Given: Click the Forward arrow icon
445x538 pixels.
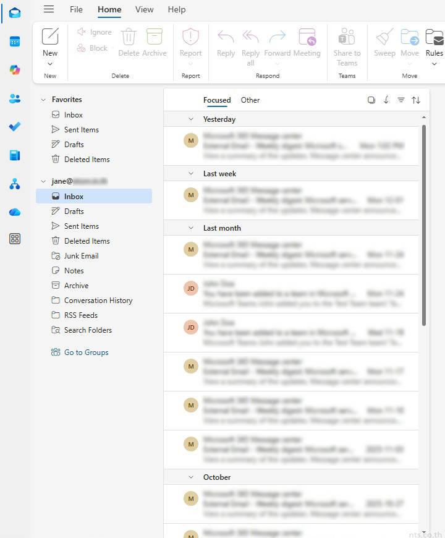Looking at the screenshot, I should (x=278, y=36).
